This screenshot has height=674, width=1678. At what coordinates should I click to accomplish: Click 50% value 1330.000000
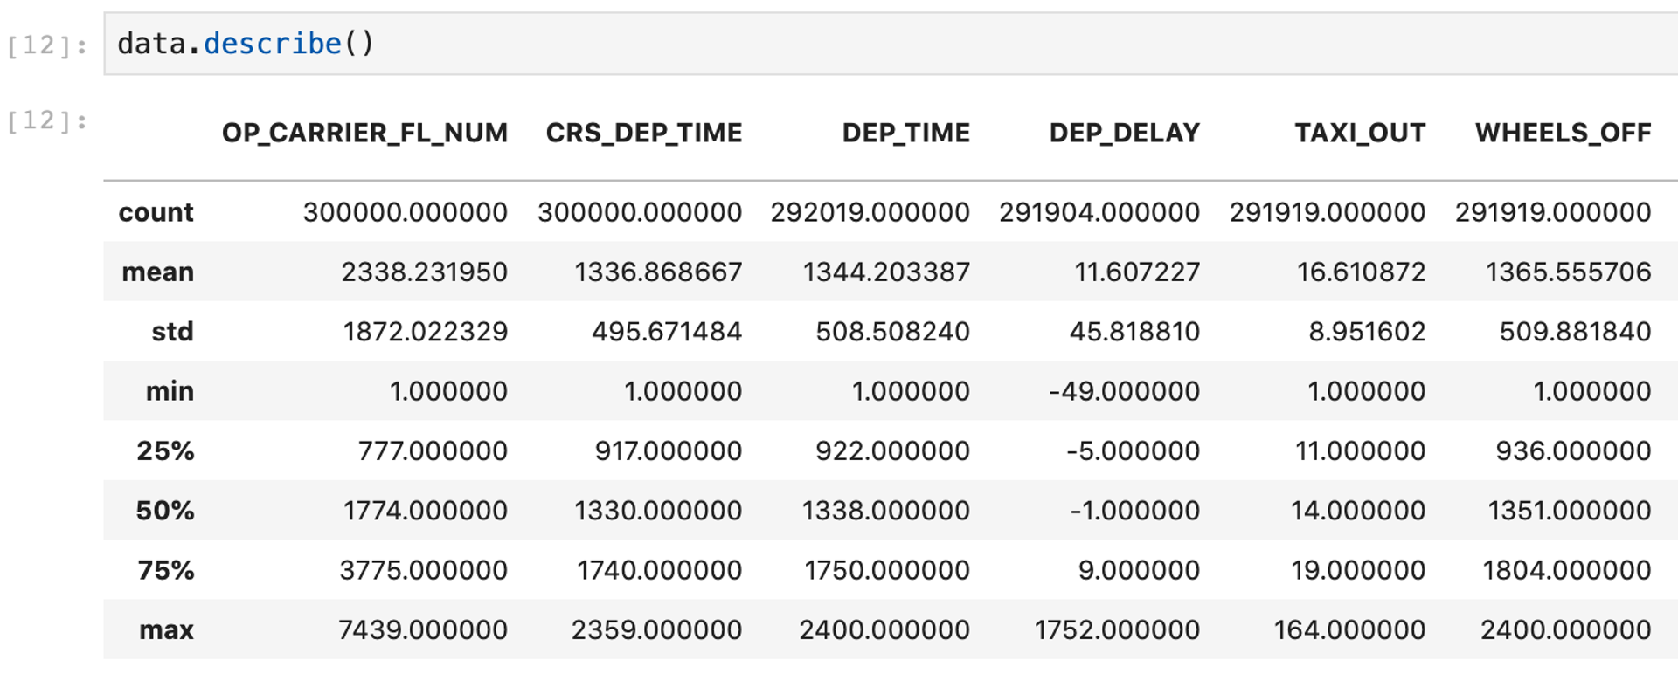[658, 511]
